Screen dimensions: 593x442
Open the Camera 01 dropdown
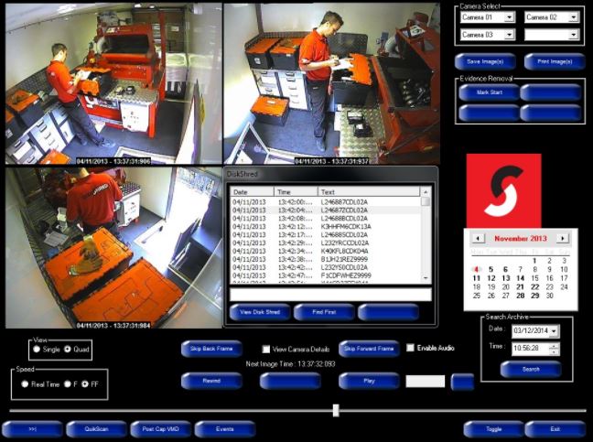click(509, 17)
